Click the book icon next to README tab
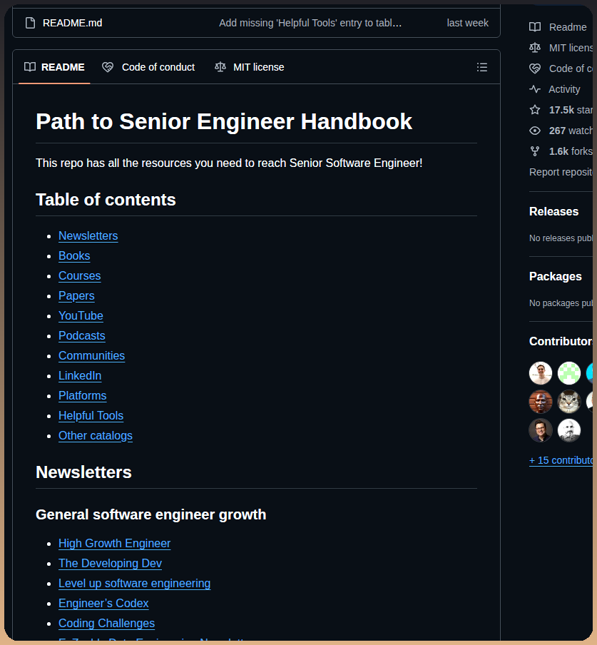The height and width of the screenshot is (645, 597). click(30, 67)
